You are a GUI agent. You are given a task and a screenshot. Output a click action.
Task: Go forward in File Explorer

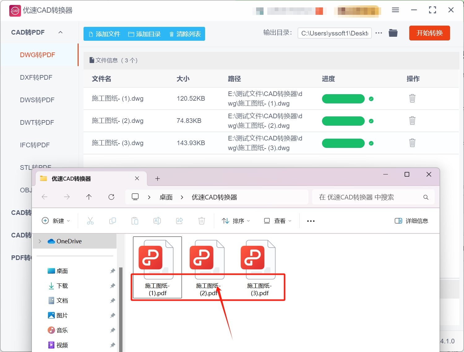tap(67, 197)
